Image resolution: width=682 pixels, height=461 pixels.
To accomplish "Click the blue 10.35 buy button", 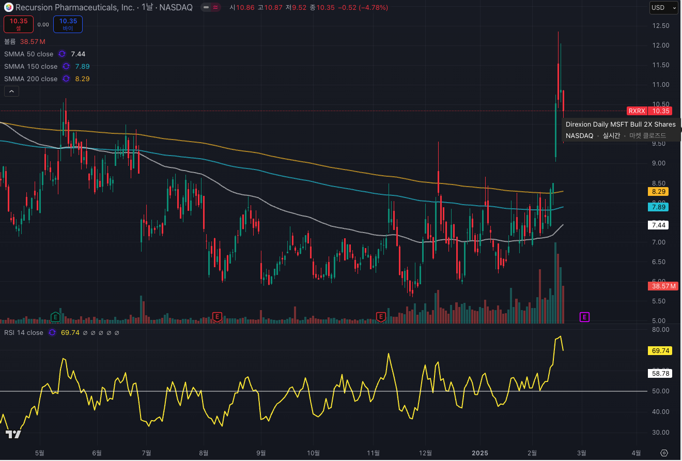I will (x=68, y=24).
